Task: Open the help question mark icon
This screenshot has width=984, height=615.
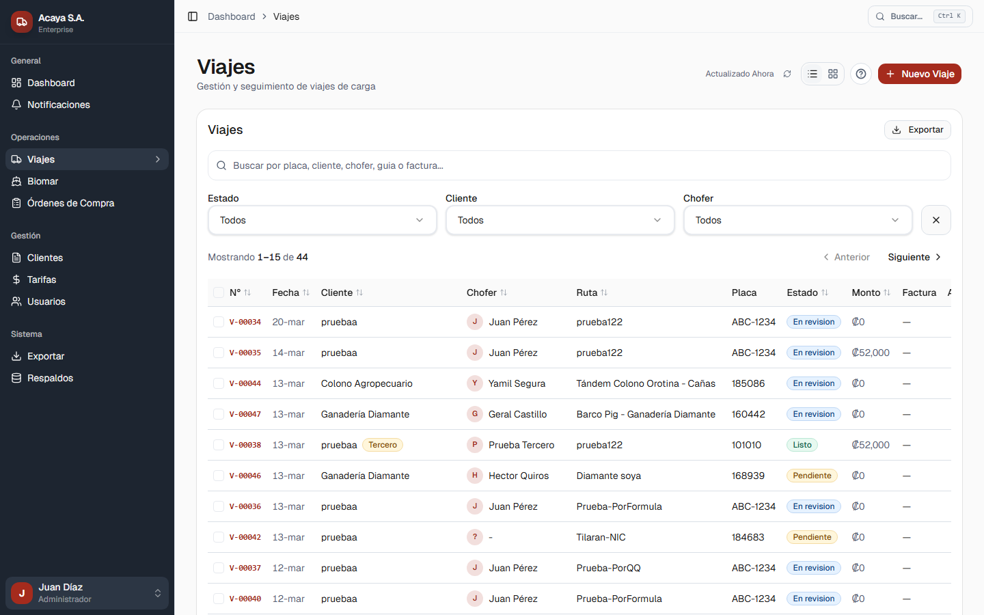Action: point(861,74)
